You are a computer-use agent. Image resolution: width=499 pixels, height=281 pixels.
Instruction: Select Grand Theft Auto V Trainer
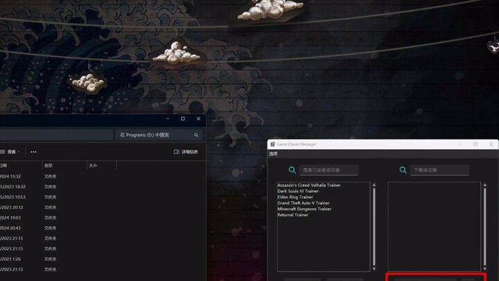coord(304,203)
